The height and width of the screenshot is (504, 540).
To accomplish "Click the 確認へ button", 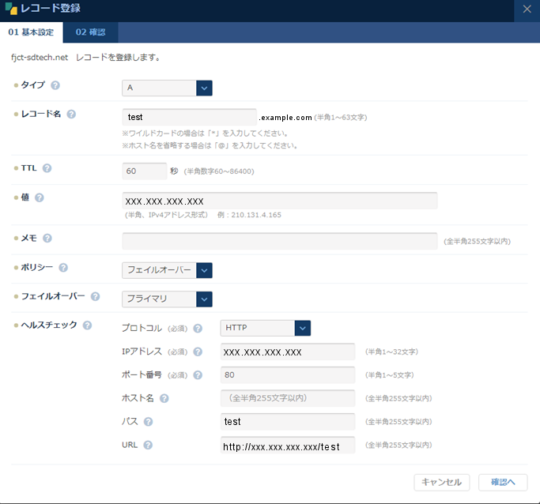I will point(503,483).
